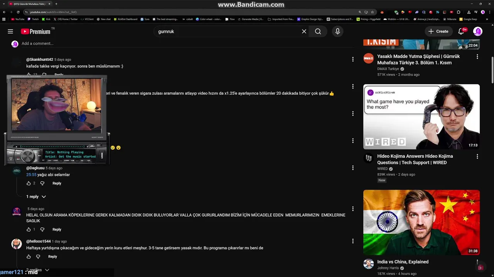Open the Google Keep bookmark

469,19
